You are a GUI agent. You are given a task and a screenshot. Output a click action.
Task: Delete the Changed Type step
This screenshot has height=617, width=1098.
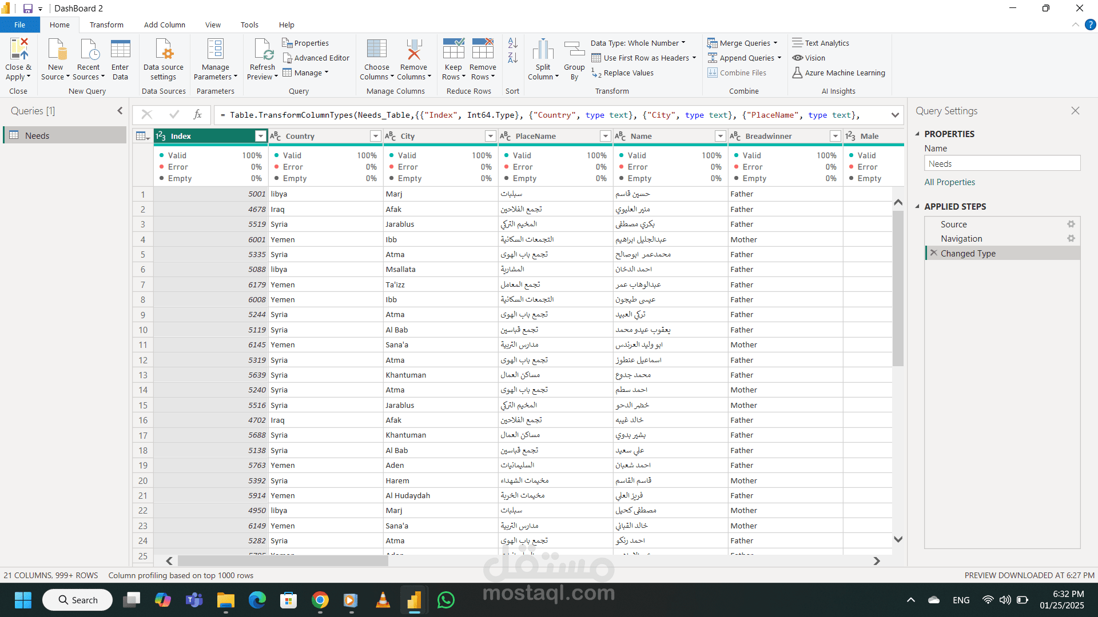[934, 253]
